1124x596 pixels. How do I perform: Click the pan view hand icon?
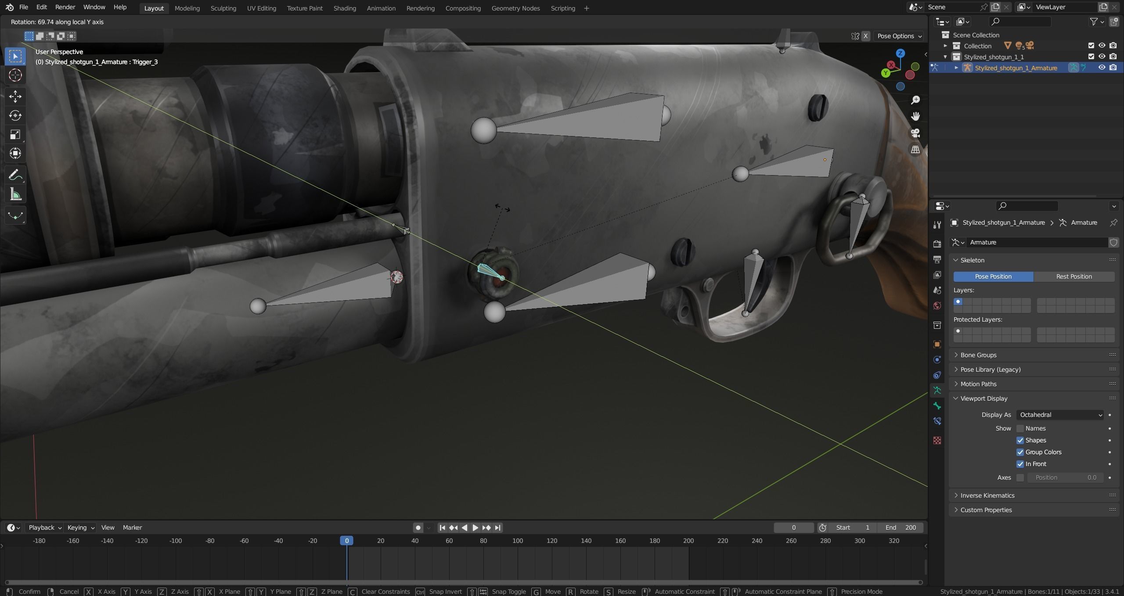(915, 116)
